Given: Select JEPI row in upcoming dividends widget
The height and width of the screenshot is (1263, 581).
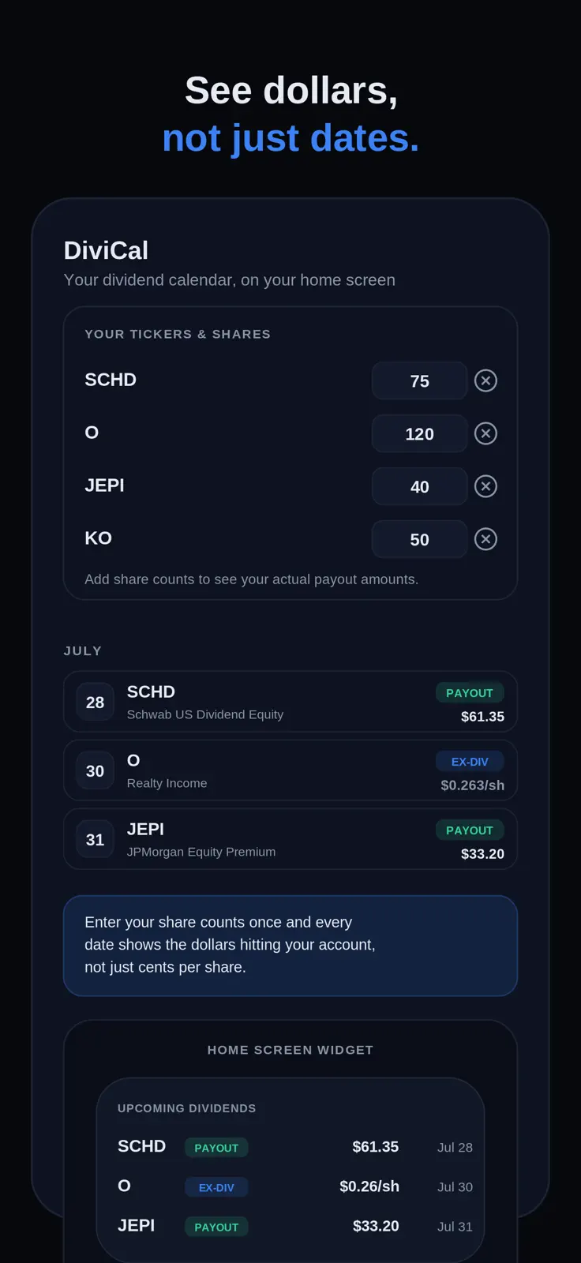Looking at the screenshot, I should click(x=295, y=1226).
